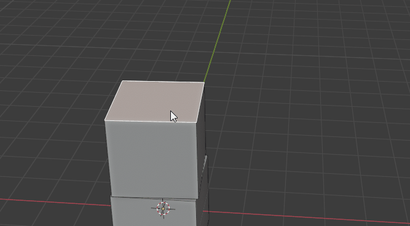Select the dark right side face of upper cube
Image resolution: width=410 pixels, height=226 pixels.
point(202,141)
